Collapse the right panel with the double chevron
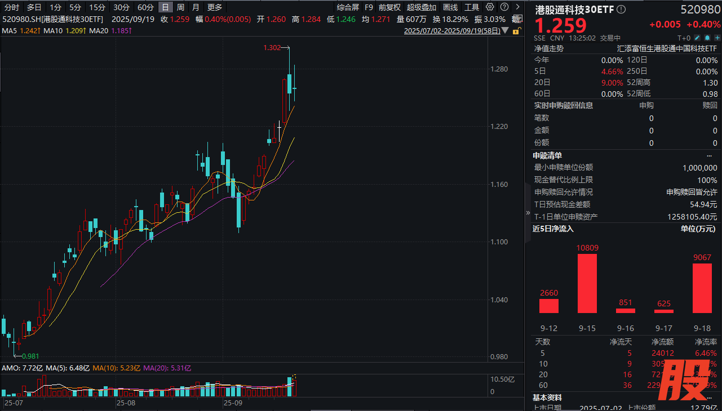Viewport: 722px width, 411px height. [528, 213]
